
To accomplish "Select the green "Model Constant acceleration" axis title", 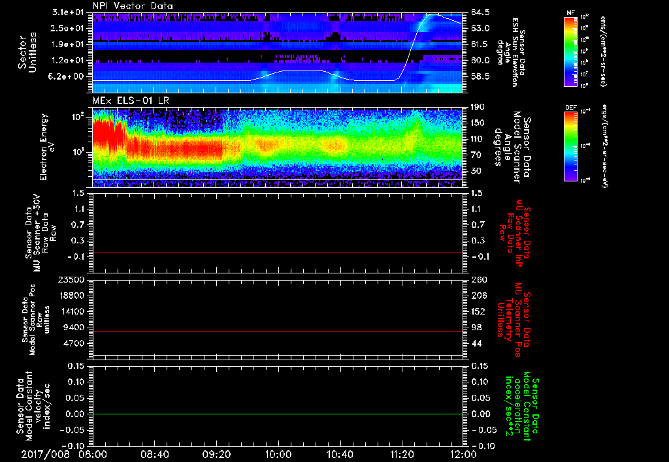I will pos(522,407).
